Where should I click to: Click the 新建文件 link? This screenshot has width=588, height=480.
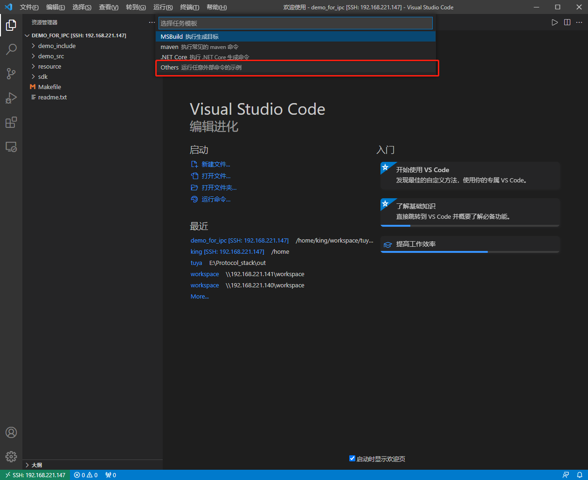pos(216,164)
